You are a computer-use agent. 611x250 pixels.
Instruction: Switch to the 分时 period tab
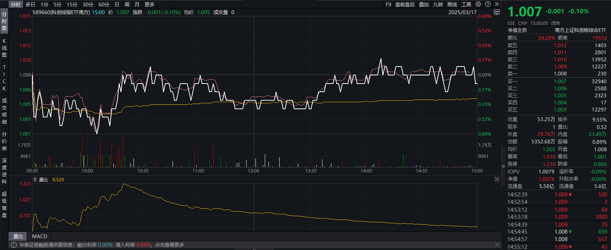pyautogui.click(x=16, y=4)
